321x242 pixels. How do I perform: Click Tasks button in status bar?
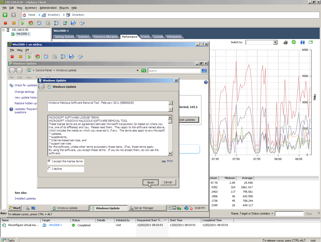click(x=9, y=240)
